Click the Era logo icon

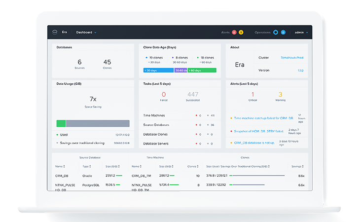coord(55,33)
